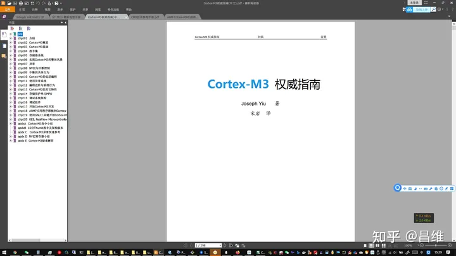Open the chpt19 GNU tools bookmark
456x256 pixels.
42,115
